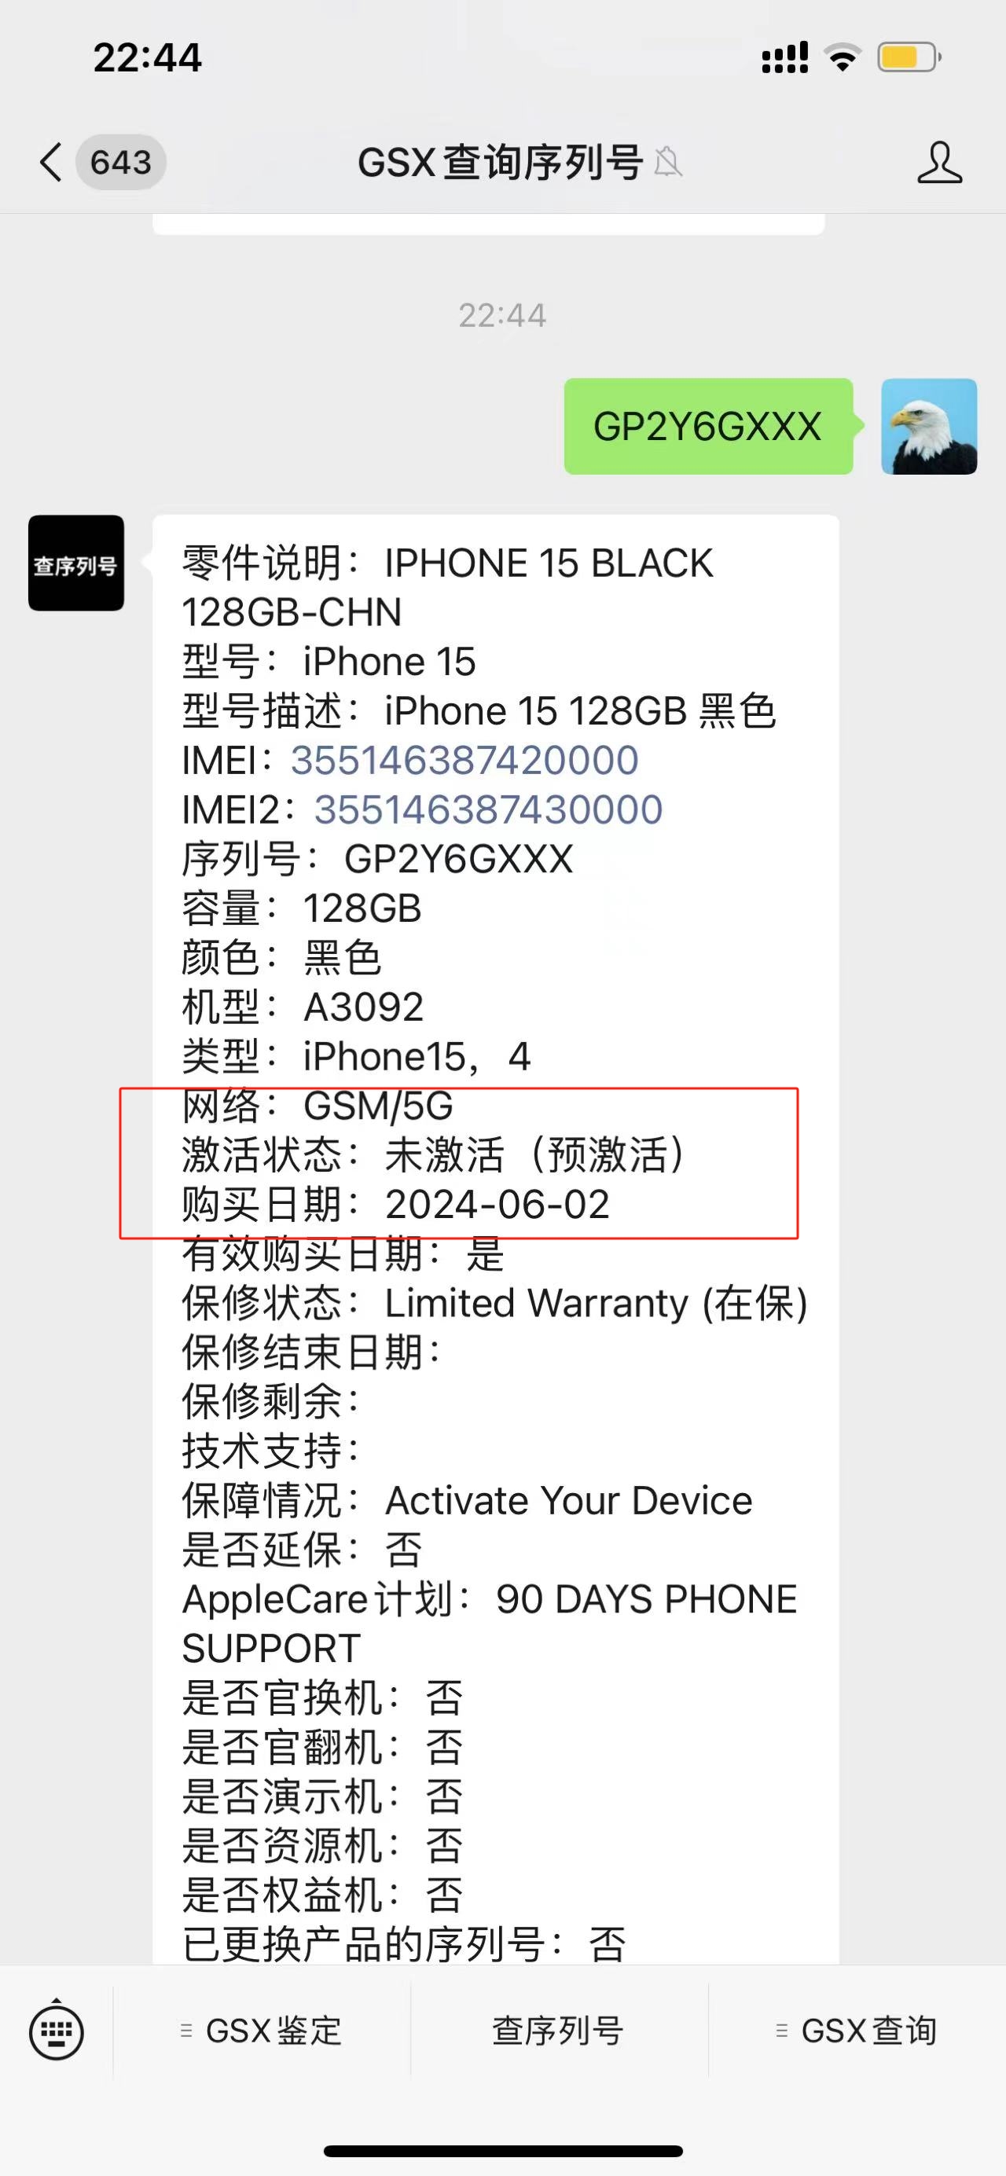Viewport: 1006px width, 2176px height.
Task: Tap the back arrow chevron
Action: (50, 161)
